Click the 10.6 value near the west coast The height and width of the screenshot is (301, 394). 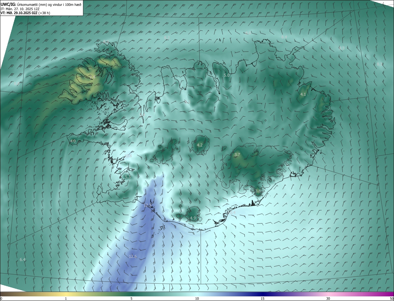click(x=128, y=156)
